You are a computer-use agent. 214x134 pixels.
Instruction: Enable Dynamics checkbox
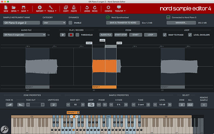(70, 23)
